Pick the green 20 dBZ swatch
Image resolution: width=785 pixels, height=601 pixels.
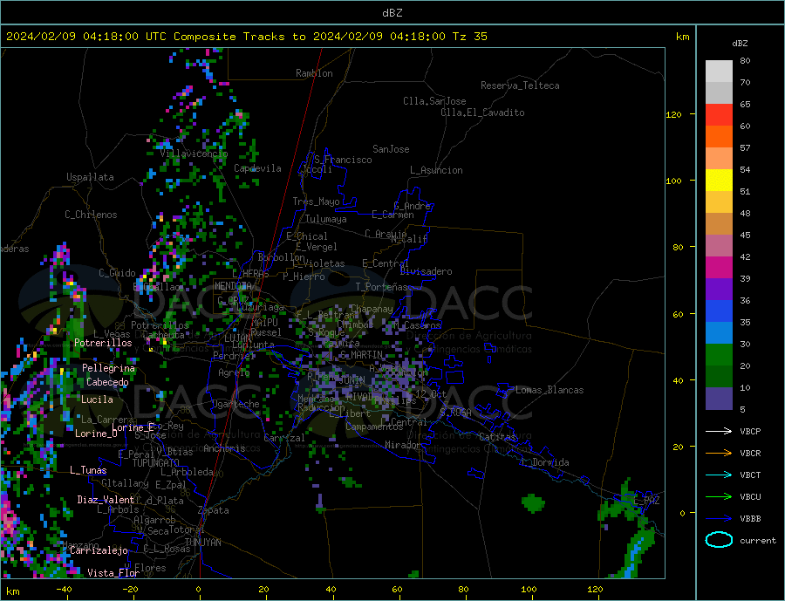click(719, 355)
